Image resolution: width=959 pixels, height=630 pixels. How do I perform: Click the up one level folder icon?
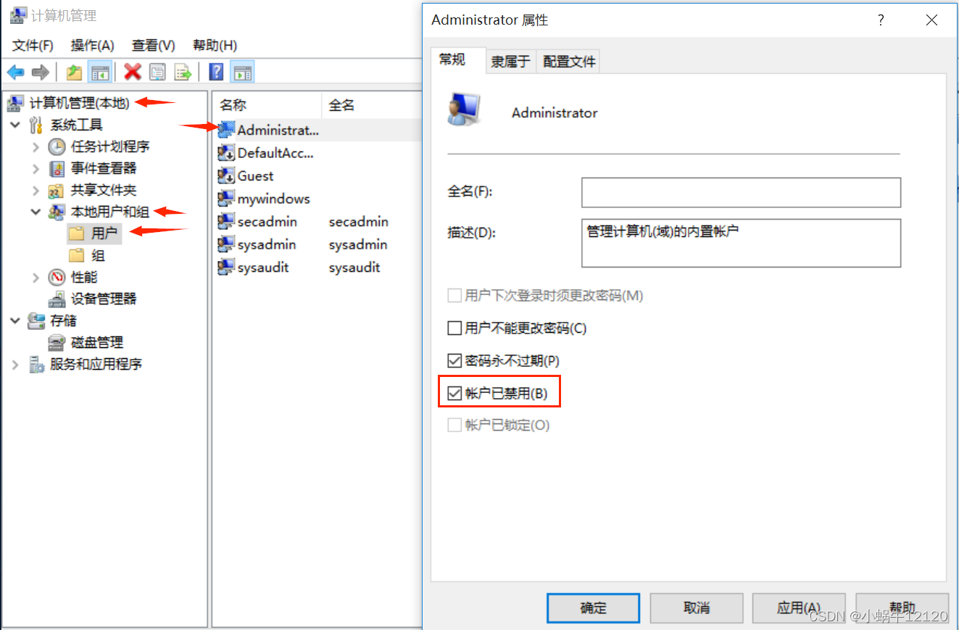tap(74, 72)
